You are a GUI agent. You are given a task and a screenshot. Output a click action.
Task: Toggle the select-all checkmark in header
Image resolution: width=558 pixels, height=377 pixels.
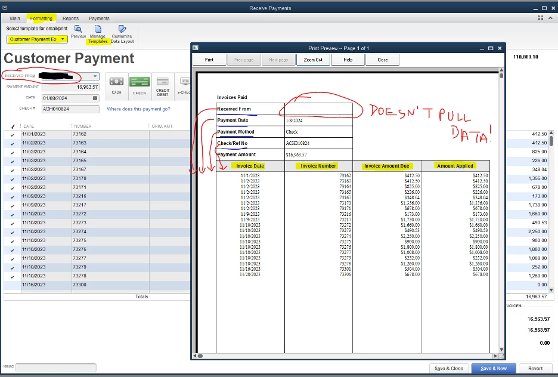click(x=13, y=126)
